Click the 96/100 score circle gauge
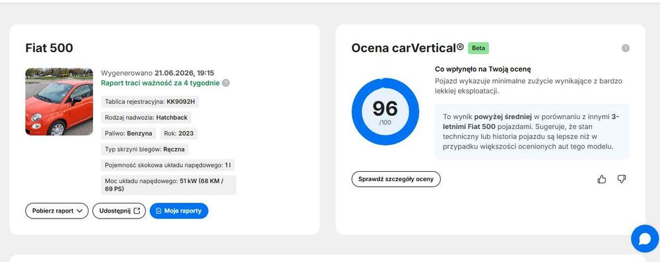660x262 pixels. [x=385, y=112]
